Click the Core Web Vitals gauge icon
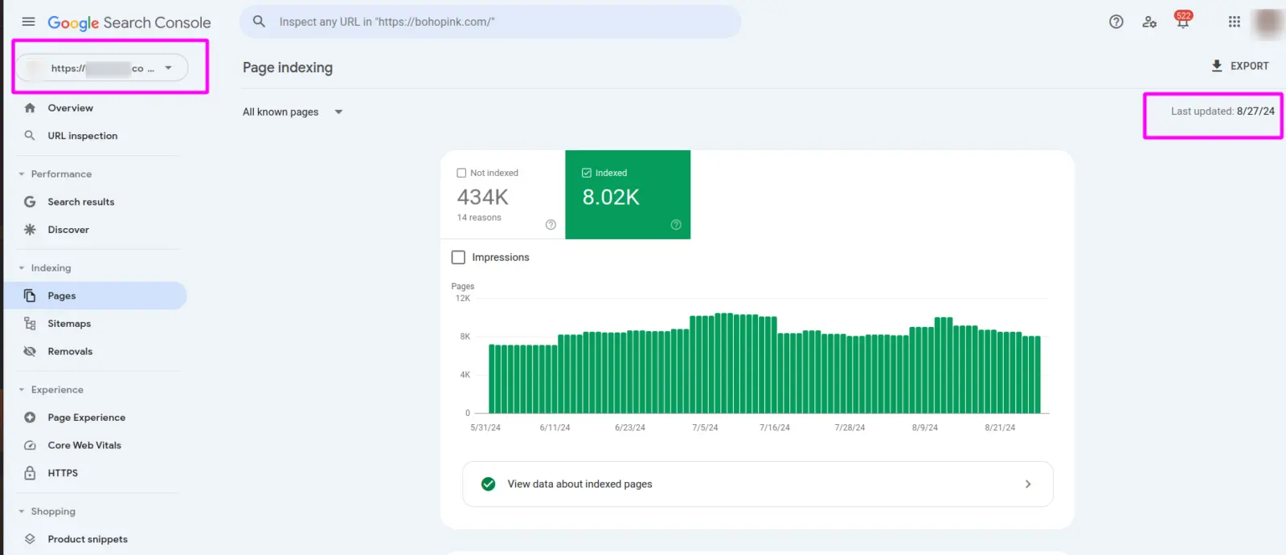This screenshot has height=555, width=1286. (x=30, y=445)
